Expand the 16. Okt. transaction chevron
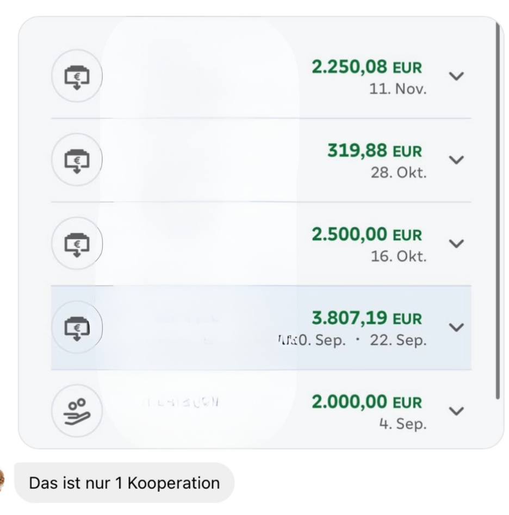509x515 pixels. 456,244
